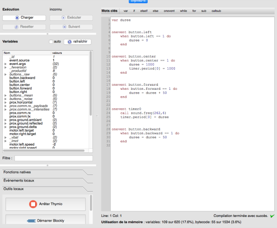Click the Exécuter button
The width and height of the screenshot is (277, 228).
(x=71, y=18)
